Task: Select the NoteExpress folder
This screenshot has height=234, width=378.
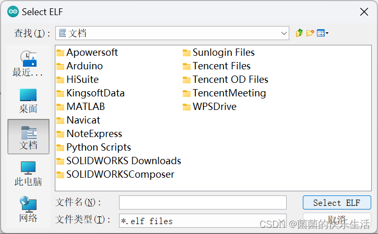Action: [x=89, y=133]
